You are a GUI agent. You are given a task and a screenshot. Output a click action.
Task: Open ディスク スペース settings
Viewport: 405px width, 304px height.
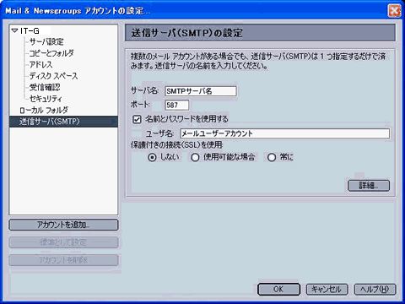point(53,76)
